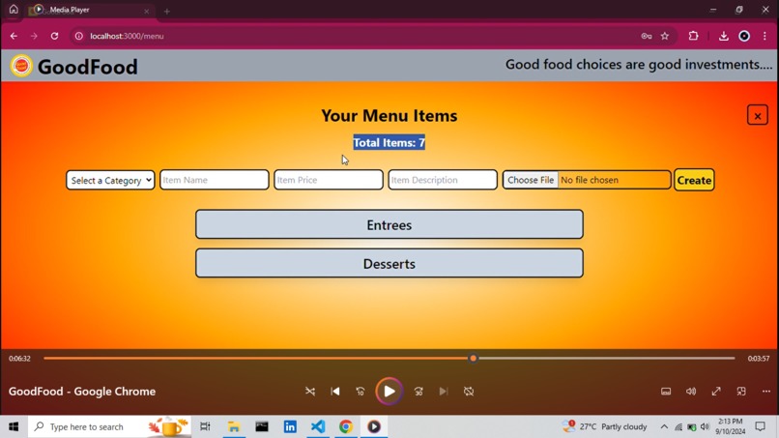
Task: Click the Choose File button
Action: point(531,180)
